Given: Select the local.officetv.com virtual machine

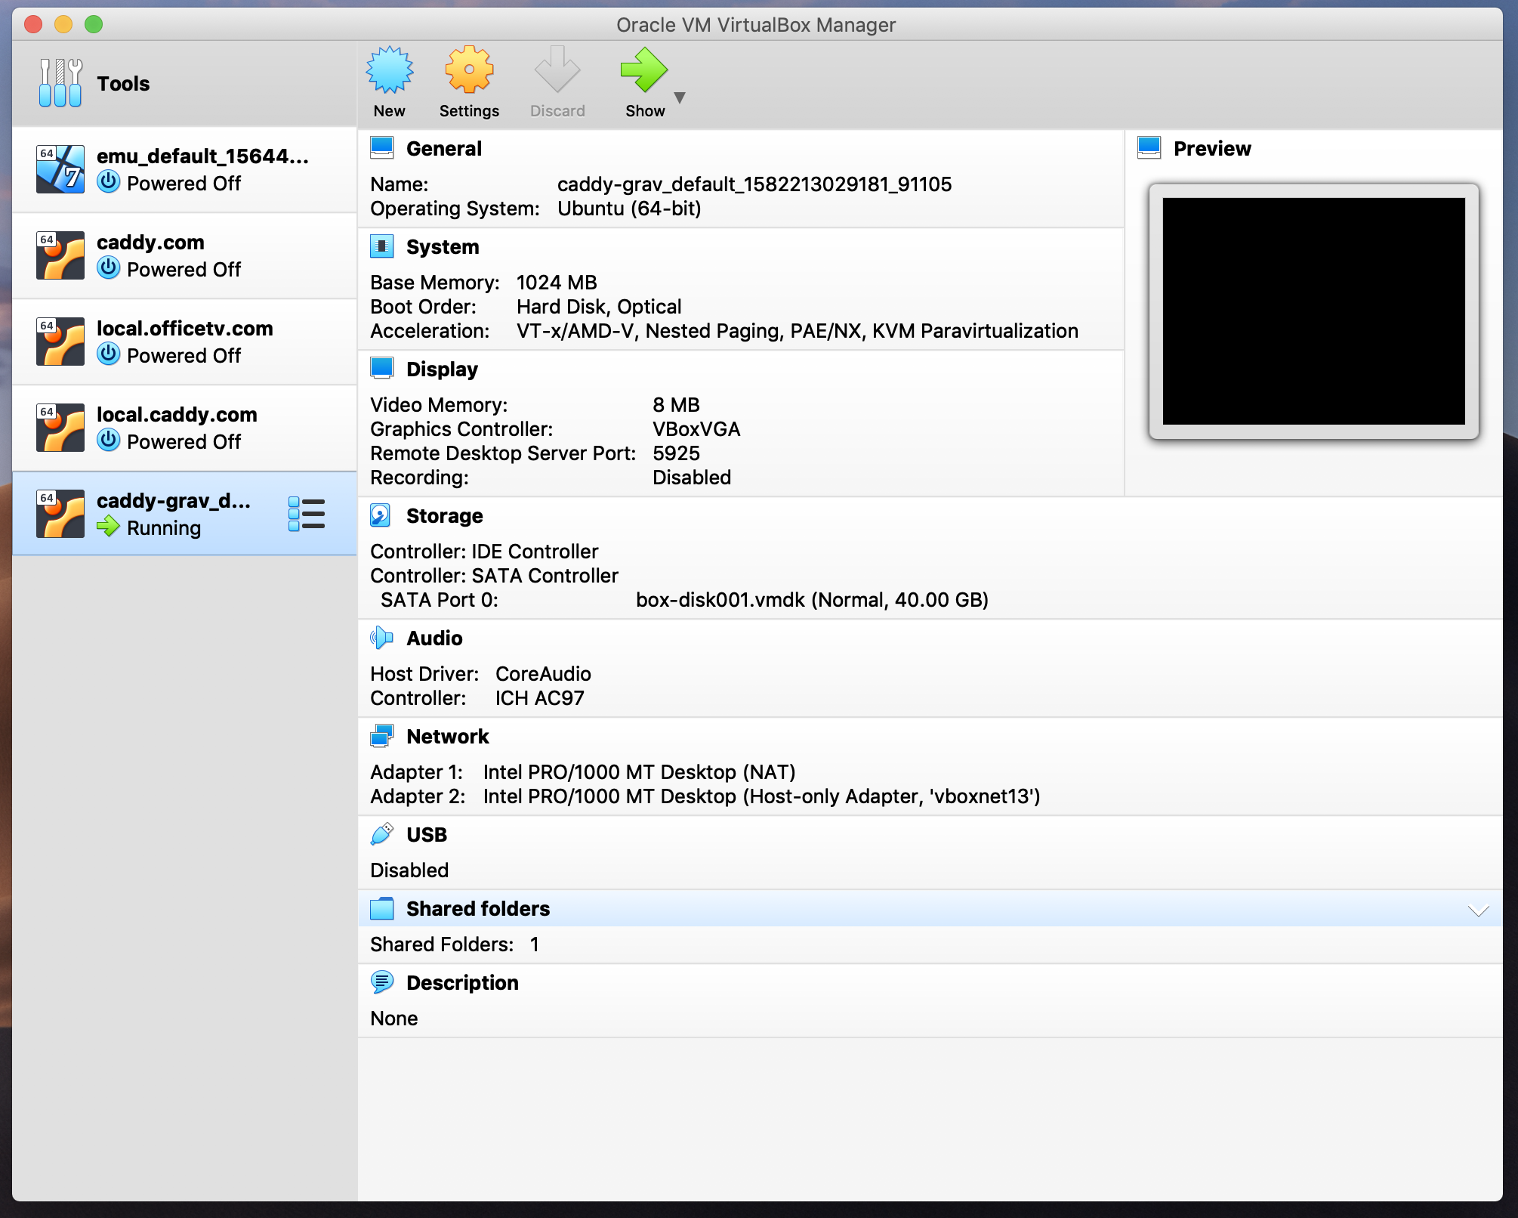Looking at the screenshot, I should pyautogui.click(x=185, y=342).
